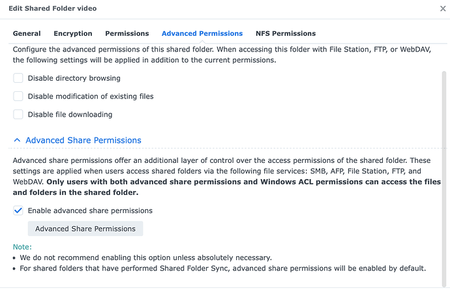The height and width of the screenshot is (290, 450).
Task: Open the Encryption tab
Action: coord(73,33)
